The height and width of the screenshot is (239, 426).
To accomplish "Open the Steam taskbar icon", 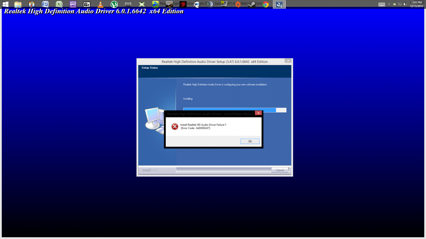I will (252, 4).
